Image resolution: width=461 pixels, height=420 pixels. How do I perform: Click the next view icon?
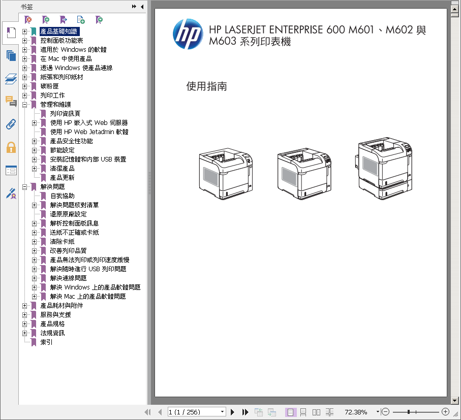point(271,412)
